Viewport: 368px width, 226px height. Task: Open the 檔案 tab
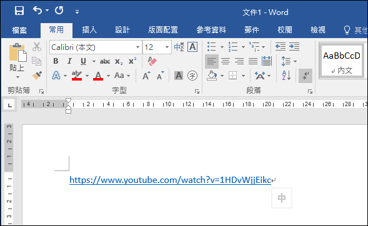(x=19, y=30)
